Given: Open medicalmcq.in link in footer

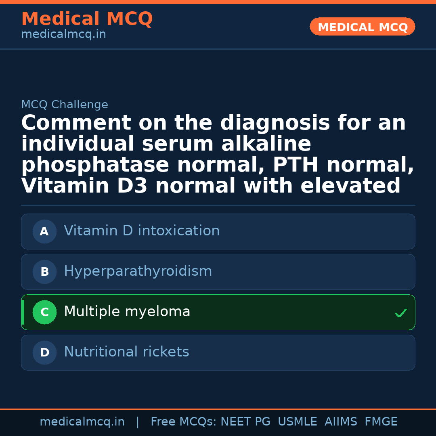Looking at the screenshot, I should coord(82,422).
